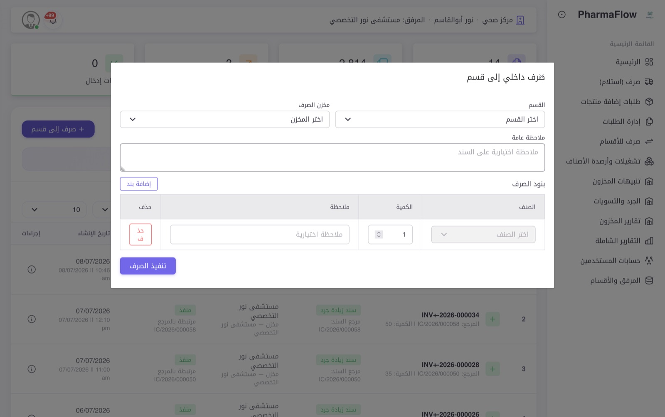Viewport: 665px width, 417px height.
Task: Click the red حذف delete row button
Action: pos(140,235)
